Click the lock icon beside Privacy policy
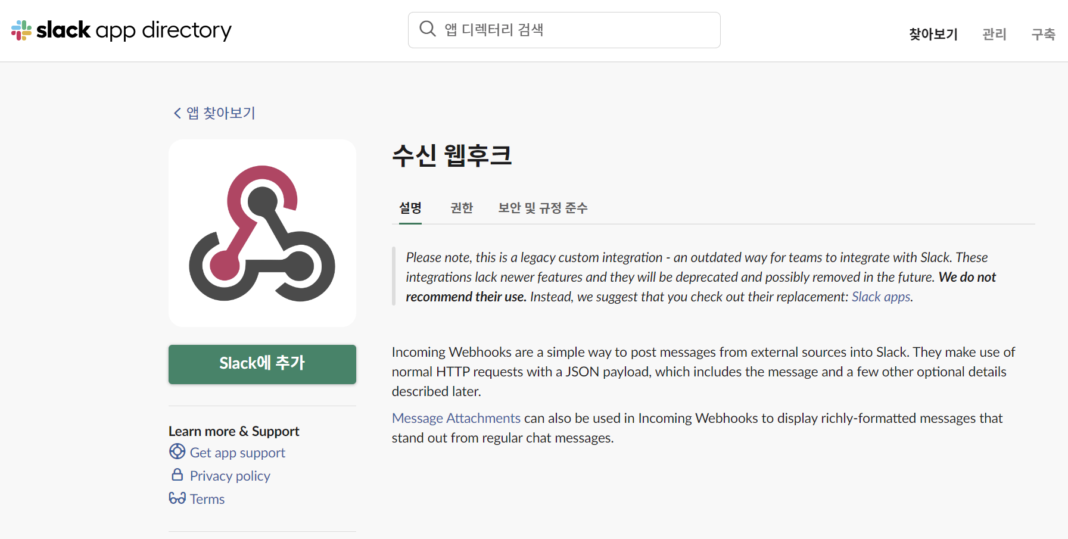The image size is (1068, 539). pos(177,475)
